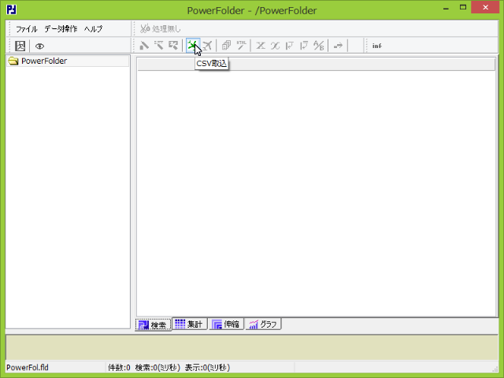The width and height of the screenshot is (504, 378).
Task: Minimize the PowerFolder window
Action: 446,7
